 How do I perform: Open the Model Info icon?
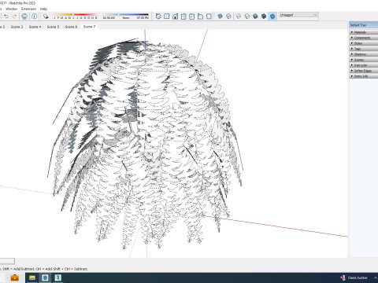(x=35, y=17)
